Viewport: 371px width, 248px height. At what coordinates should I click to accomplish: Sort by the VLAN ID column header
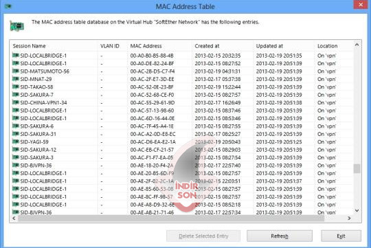point(113,46)
